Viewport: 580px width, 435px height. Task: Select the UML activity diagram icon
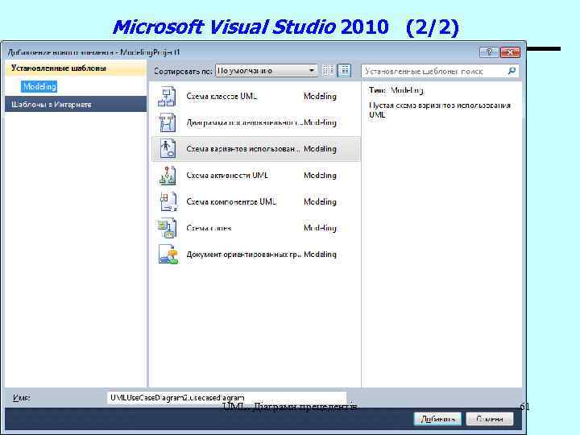point(167,176)
